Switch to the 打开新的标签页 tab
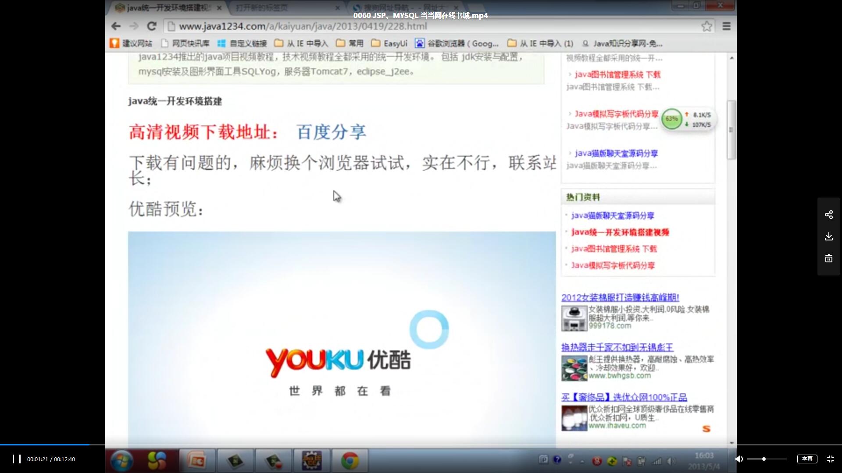This screenshot has width=842, height=473. click(x=287, y=8)
